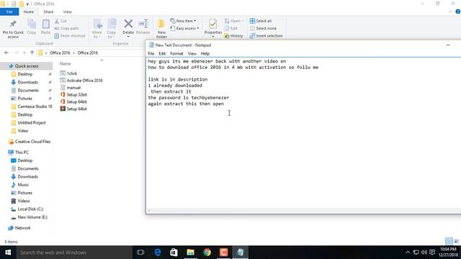The image size is (461, 259).
Task: Click the Paste ribbon icon
Action: 45,27
